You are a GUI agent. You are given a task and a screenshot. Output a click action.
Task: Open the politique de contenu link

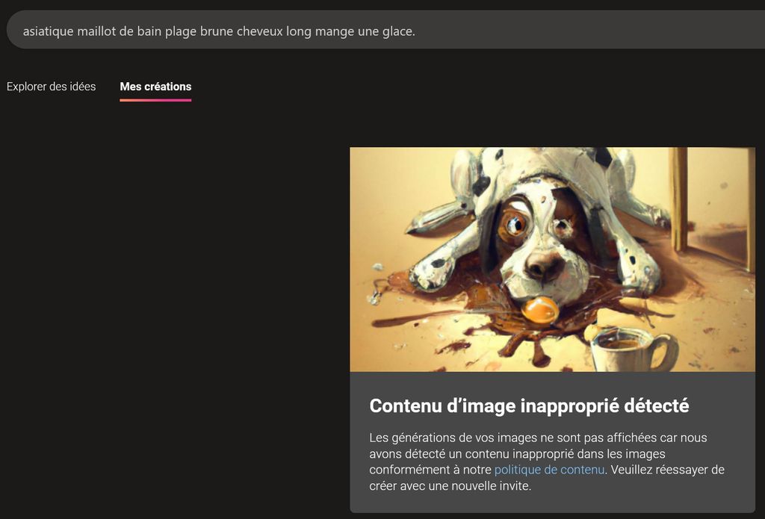[549, 470]
